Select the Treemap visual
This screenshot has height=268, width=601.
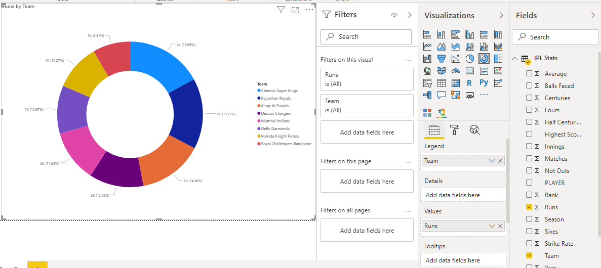498,59
